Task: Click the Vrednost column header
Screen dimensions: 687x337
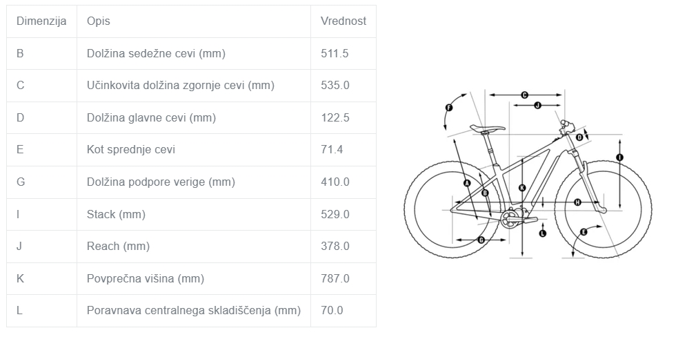Action: [x=343, y=21]
